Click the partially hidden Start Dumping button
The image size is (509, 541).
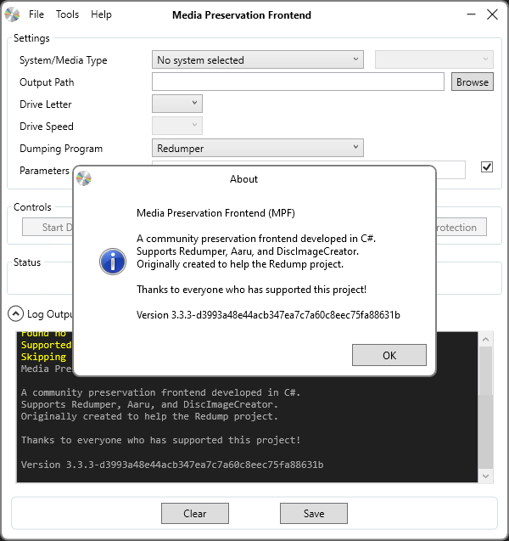pyautogui.click(x=48, y=227)
